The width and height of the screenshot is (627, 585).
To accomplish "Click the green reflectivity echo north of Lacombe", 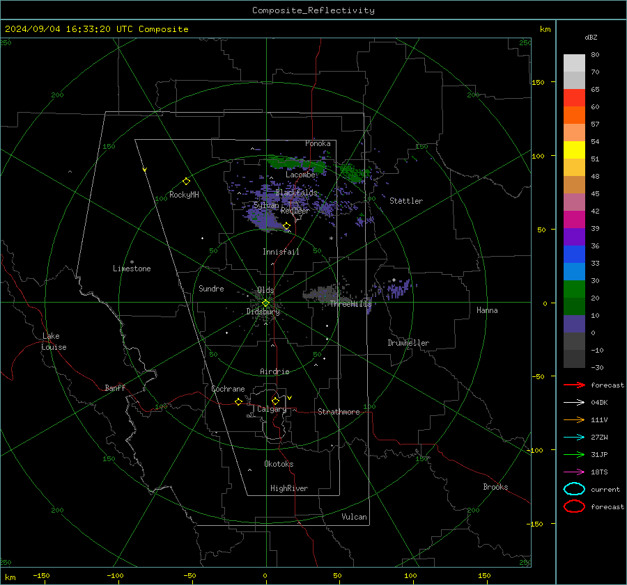I will click(296, 163).
